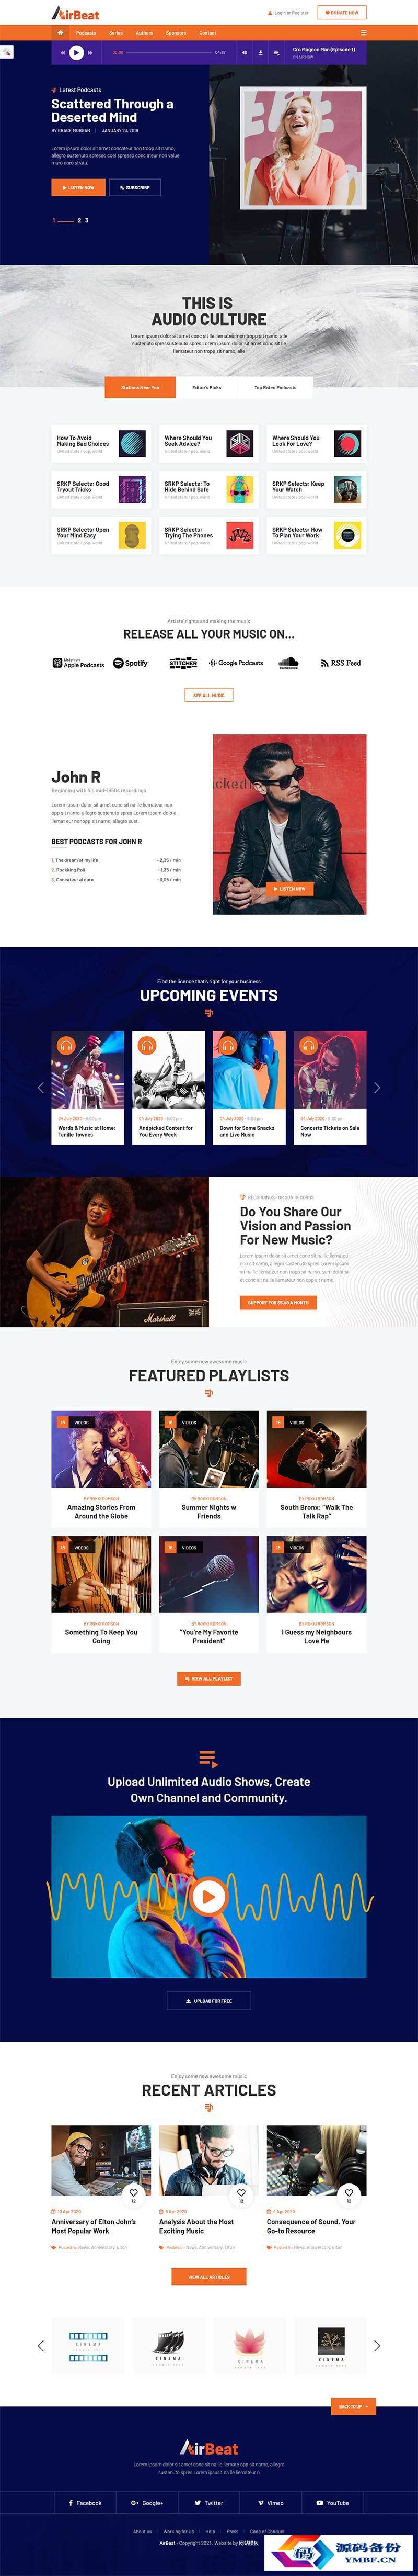
Task: Click the RSS Feed icon link
Action: [x=340, y=663]
